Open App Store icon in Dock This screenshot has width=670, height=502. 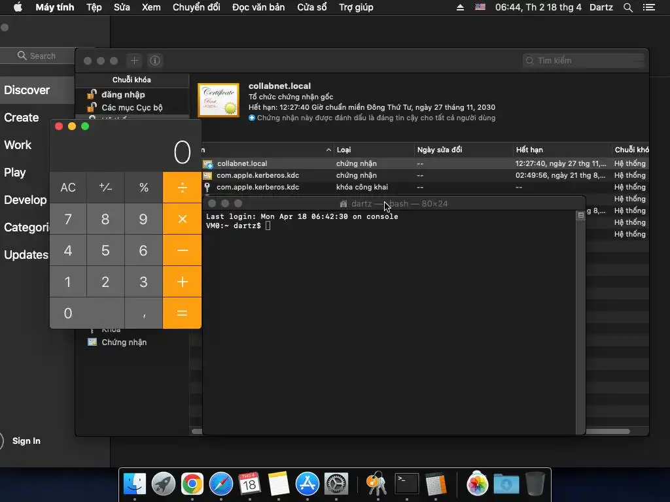click(308, 484)
